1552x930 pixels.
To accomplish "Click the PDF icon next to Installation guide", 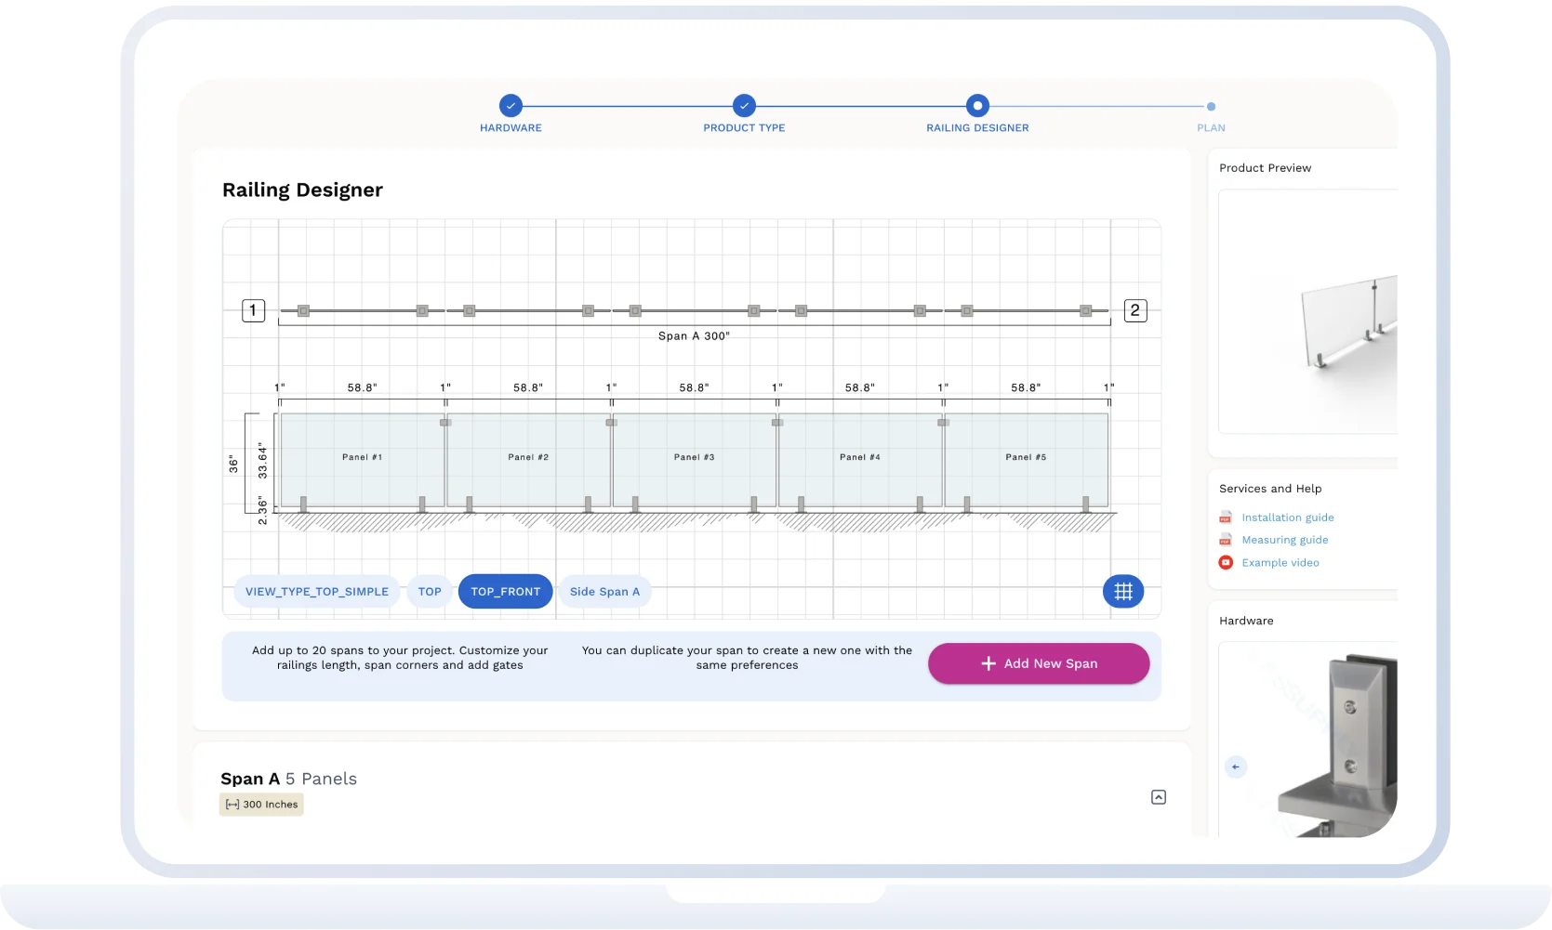I will tap(1226, 517).
